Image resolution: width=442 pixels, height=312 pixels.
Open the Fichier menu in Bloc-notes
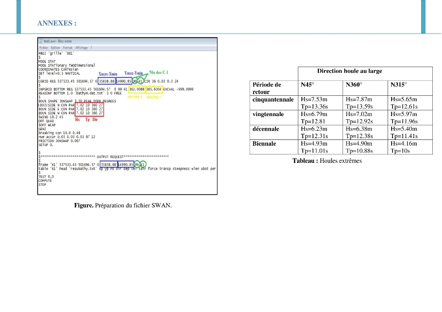43,48
